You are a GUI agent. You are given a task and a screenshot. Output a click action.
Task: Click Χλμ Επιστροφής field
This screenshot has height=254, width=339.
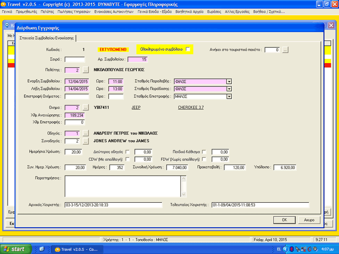pos(75,122)
